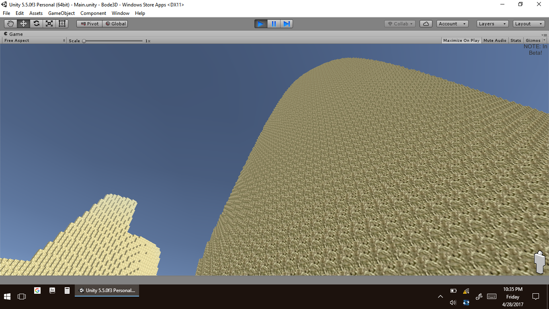Click the Game view Scale slider
Image resolution: width=549 pixels, height=309 pixels.
pos(113,41)
